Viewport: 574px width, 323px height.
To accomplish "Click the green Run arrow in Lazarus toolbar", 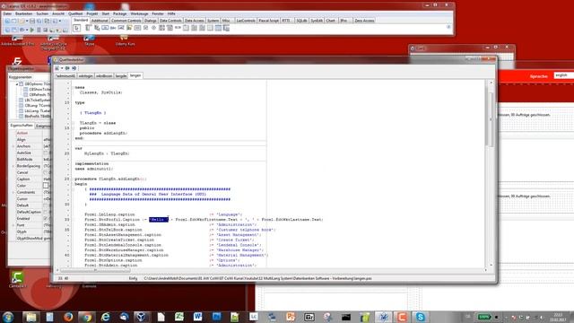I will (32, 30).
